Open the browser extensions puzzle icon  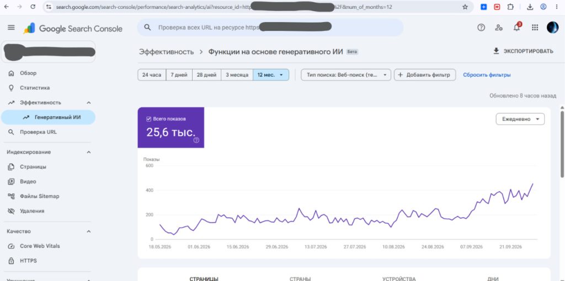[510, 7]
